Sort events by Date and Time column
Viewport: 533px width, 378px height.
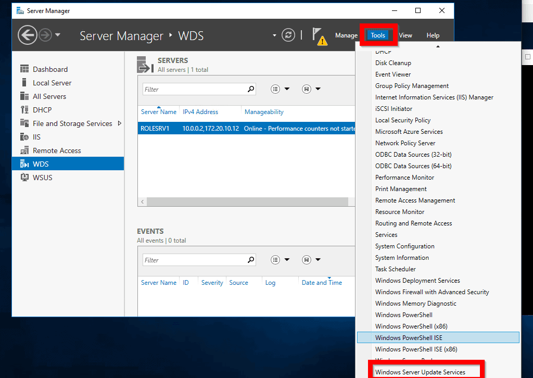pos(322,283)
